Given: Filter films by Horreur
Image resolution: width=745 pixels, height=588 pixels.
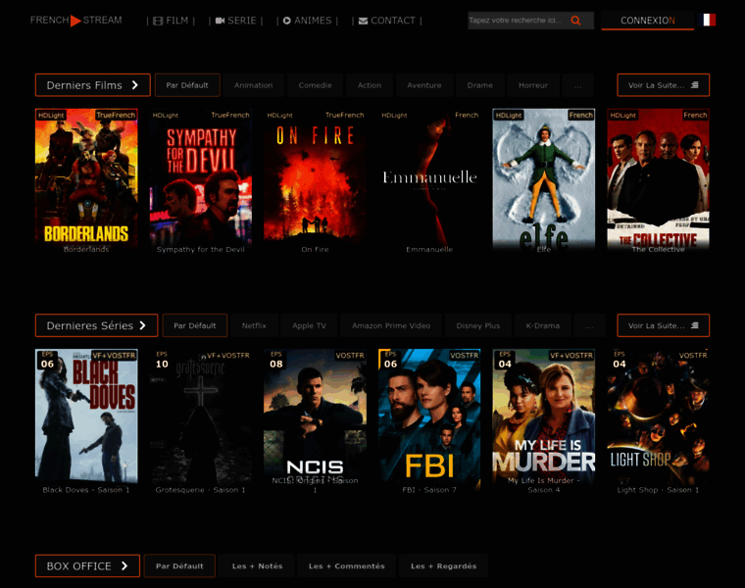Looking at the screenshot, I should (x=533, y=85).
